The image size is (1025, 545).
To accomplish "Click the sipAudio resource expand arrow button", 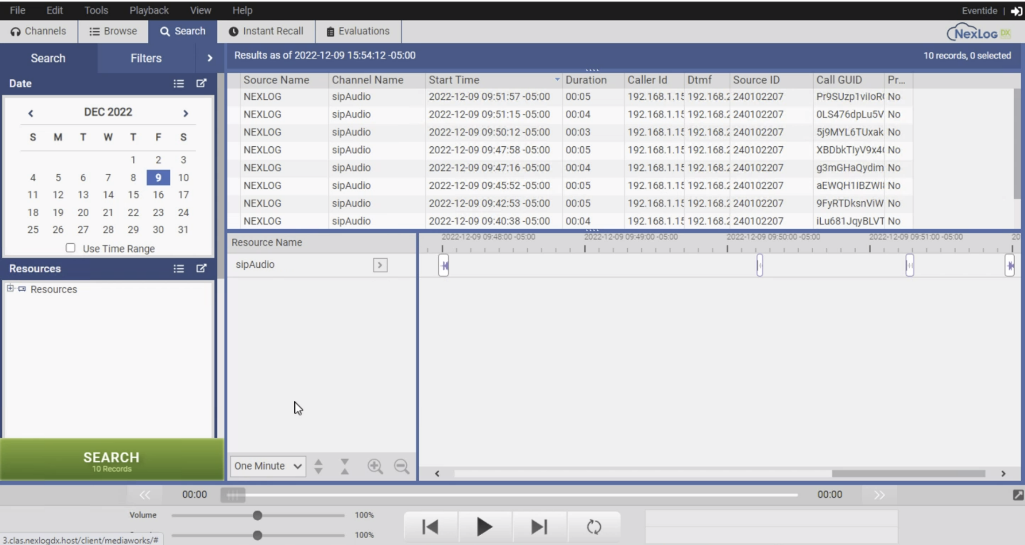I will coord(380,265).
